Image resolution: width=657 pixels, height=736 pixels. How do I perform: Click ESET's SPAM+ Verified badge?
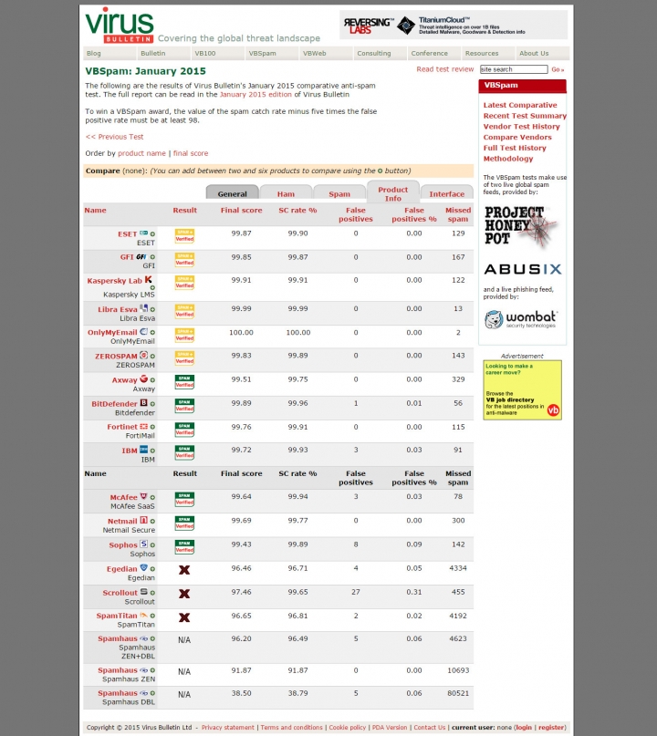coord(184,235)
